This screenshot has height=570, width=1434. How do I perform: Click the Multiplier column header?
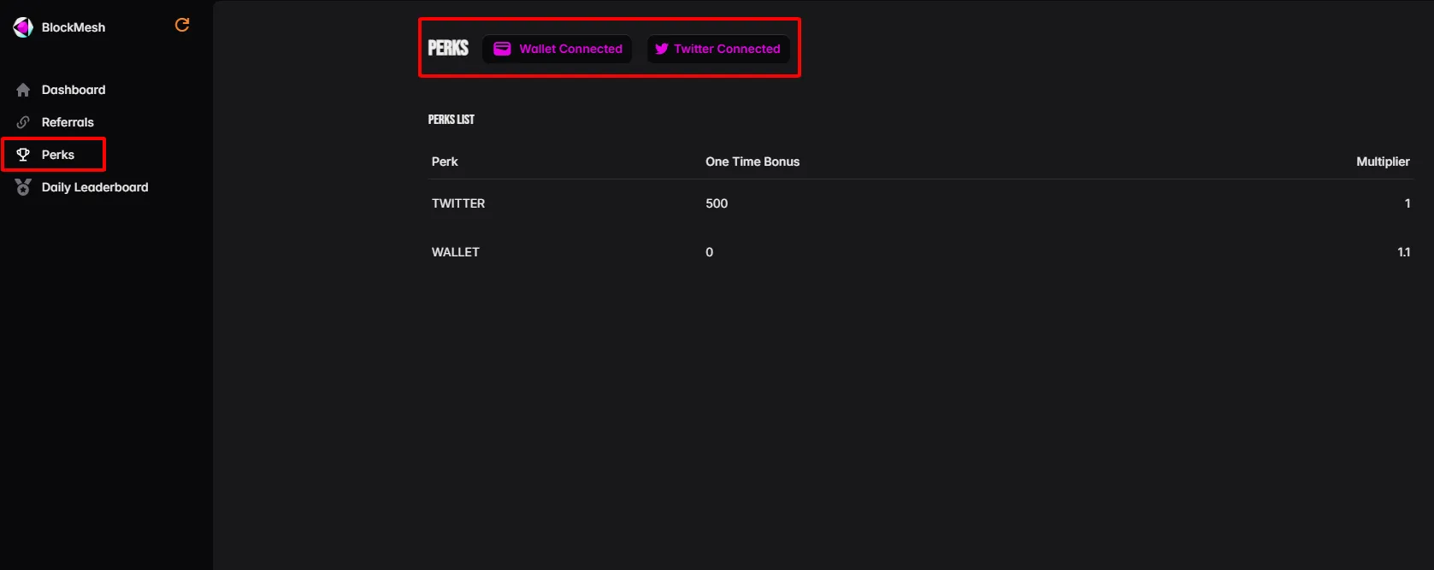[1383, 162]
